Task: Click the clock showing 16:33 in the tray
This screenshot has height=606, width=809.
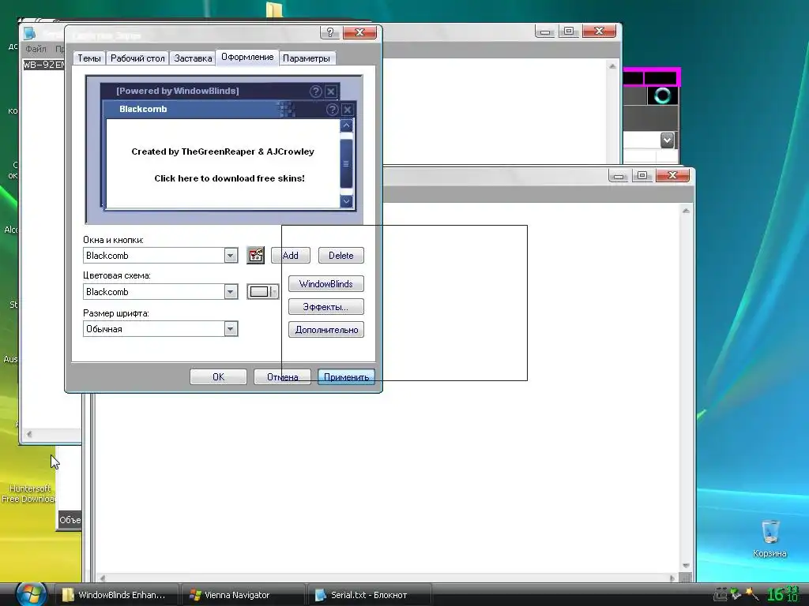Action: [783, 593]
